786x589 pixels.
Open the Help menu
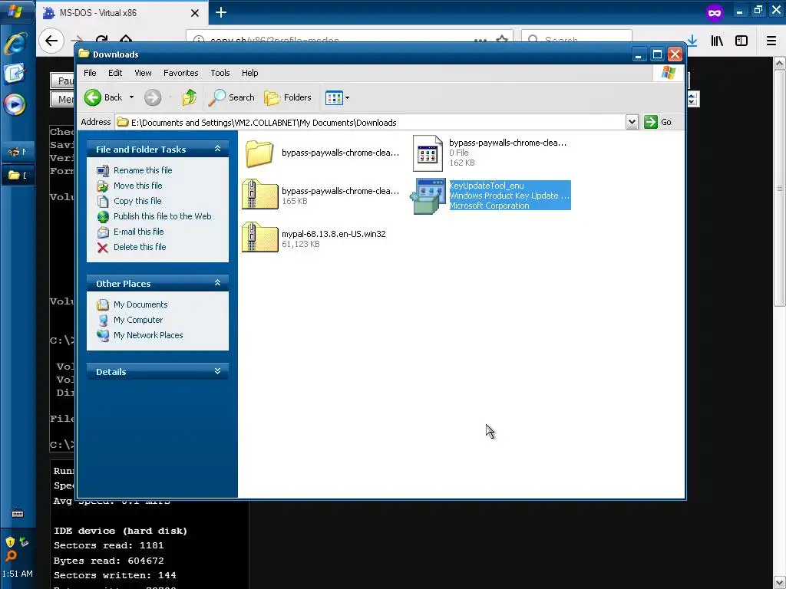point(249,73)
